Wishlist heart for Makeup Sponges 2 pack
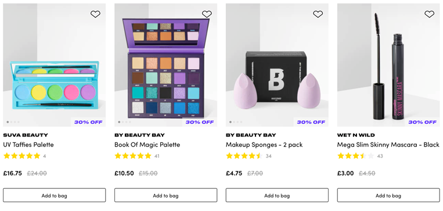The width and height of the screenshot is (443, 211). tap(318, 14)
